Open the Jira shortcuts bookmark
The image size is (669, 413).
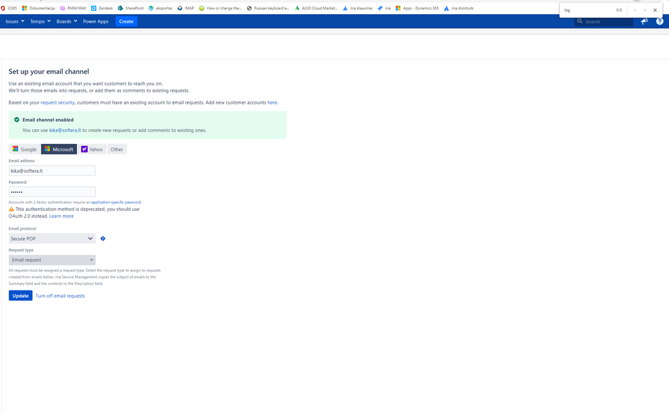[459, 8]
